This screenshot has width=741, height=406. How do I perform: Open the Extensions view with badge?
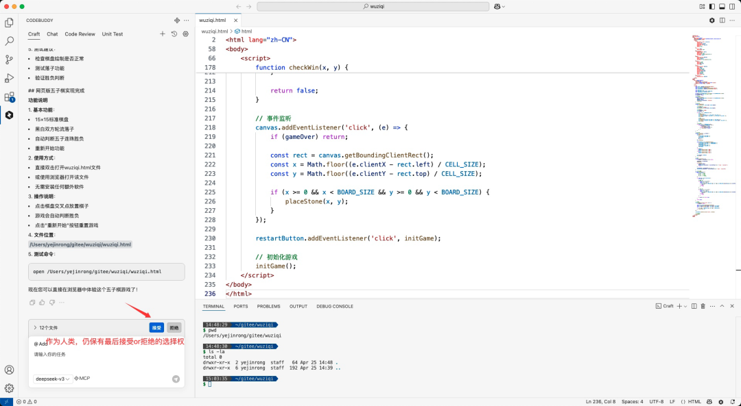(x=9, y=97)
